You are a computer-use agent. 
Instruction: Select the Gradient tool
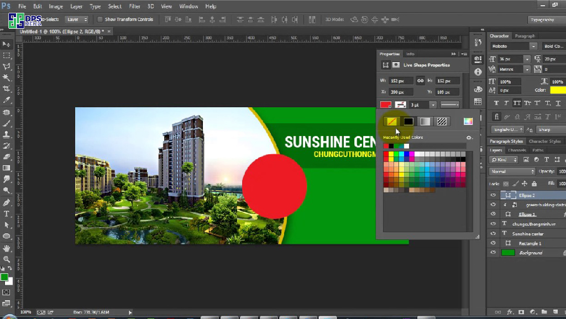pyautogui.click(x=7, y=168)
